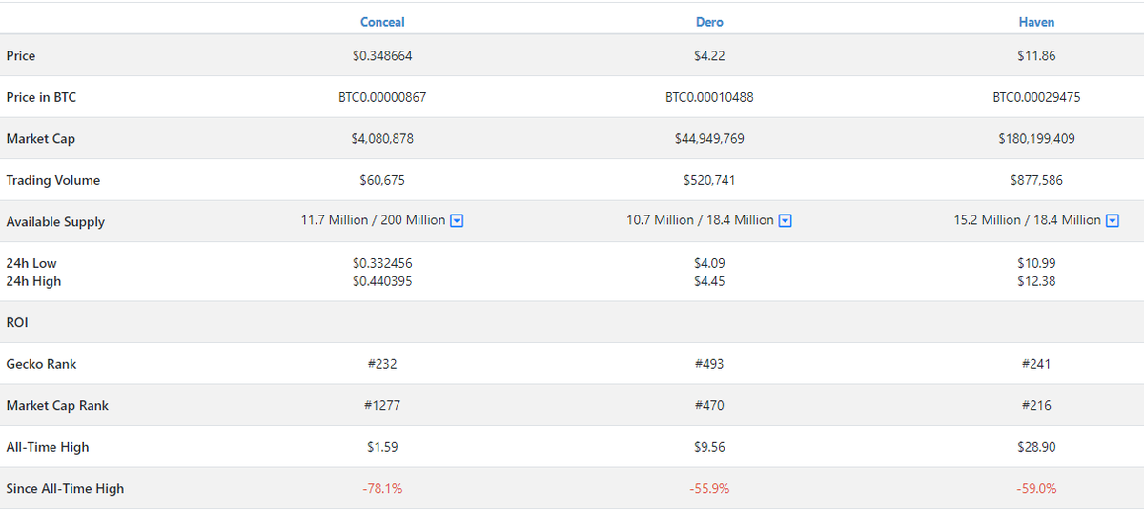1144x512 pixels.
Task: Select Dero 24h high $4.45
Action: (709, 281)
